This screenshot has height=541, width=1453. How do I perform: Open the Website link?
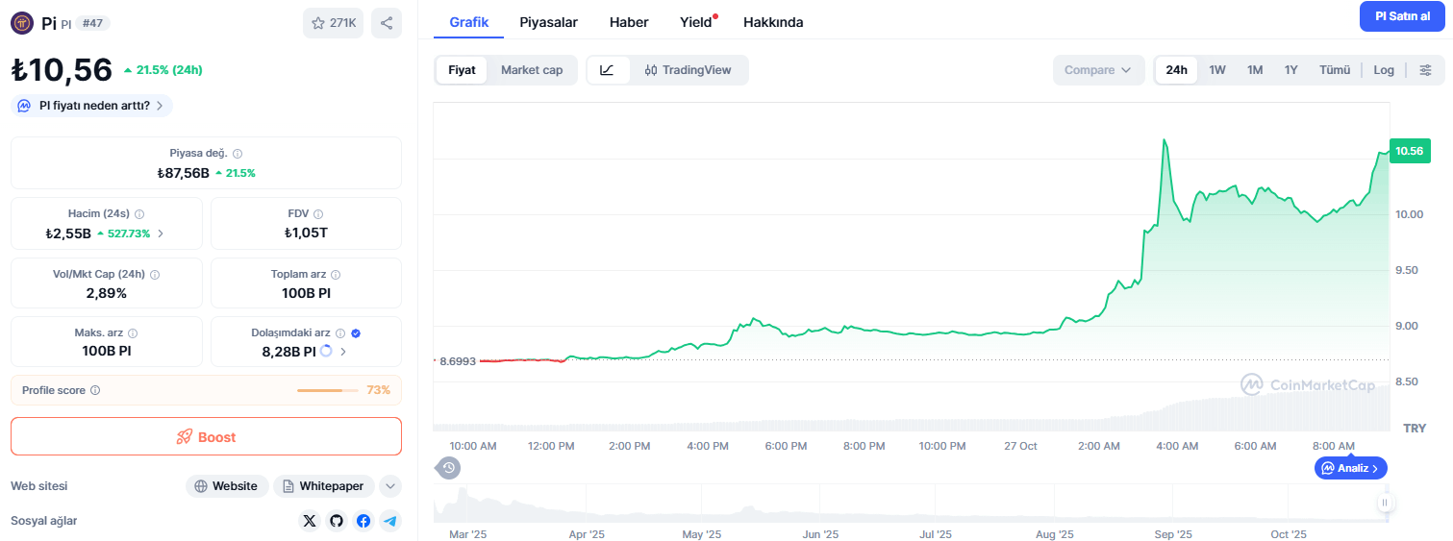(227, 486)
